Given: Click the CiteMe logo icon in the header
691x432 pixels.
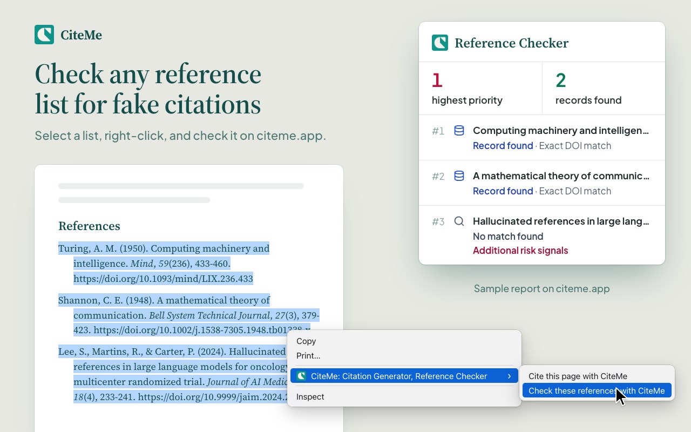Looking at the screenshot, I should point(44,35).
